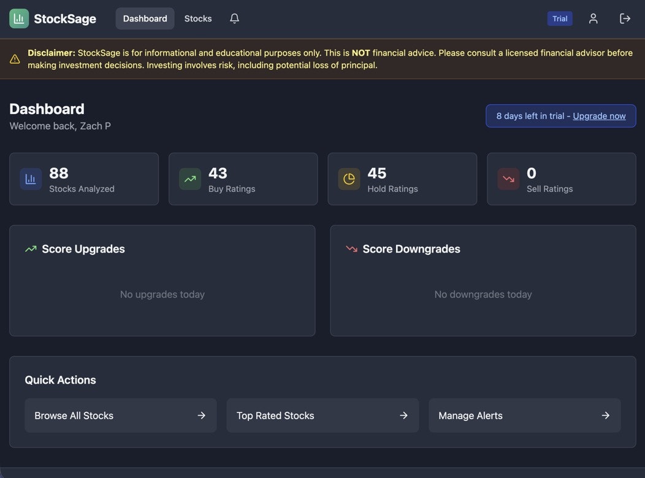Open Manage Alerts quick action
The height and width of the screenshot is (478, 645).
pos(524,415)
